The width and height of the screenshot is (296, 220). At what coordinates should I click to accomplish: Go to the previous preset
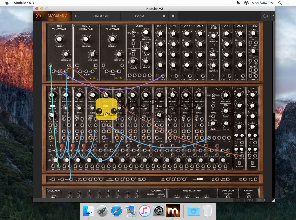164,16
